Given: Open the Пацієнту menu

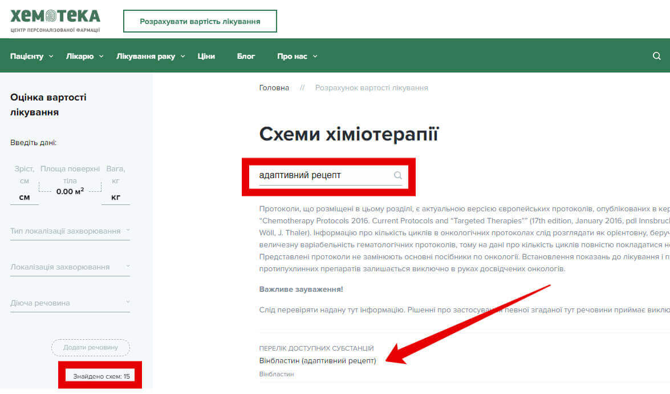Looking at the screenshot, I should 29,56.
